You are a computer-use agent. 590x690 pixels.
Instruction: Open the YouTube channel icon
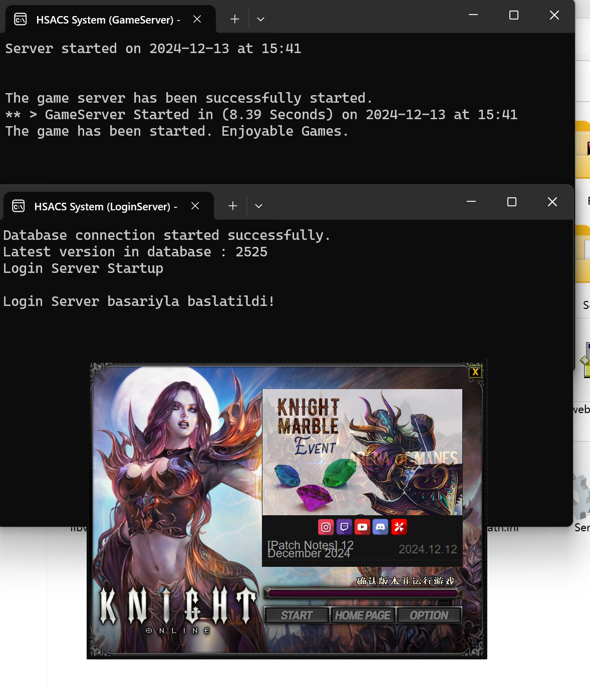[x=362, y=527]
